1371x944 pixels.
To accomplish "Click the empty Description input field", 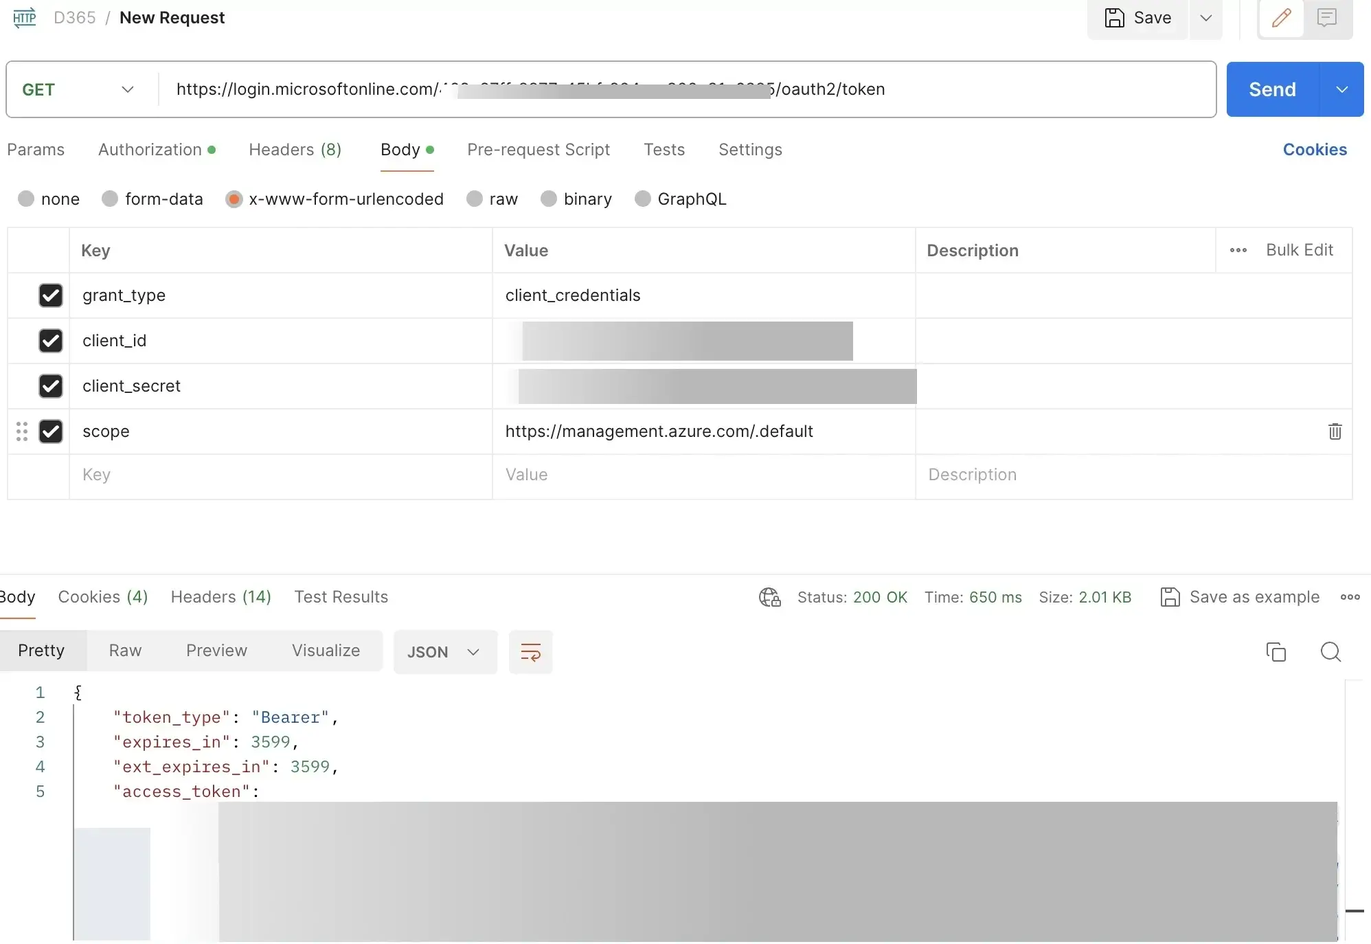I will (1133, 475).
